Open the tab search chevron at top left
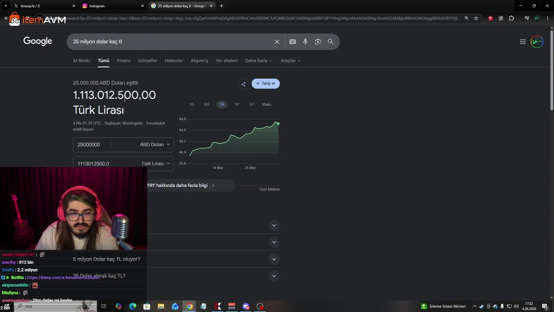This screenshot has height=312, width=554. [x=6, y=6]
